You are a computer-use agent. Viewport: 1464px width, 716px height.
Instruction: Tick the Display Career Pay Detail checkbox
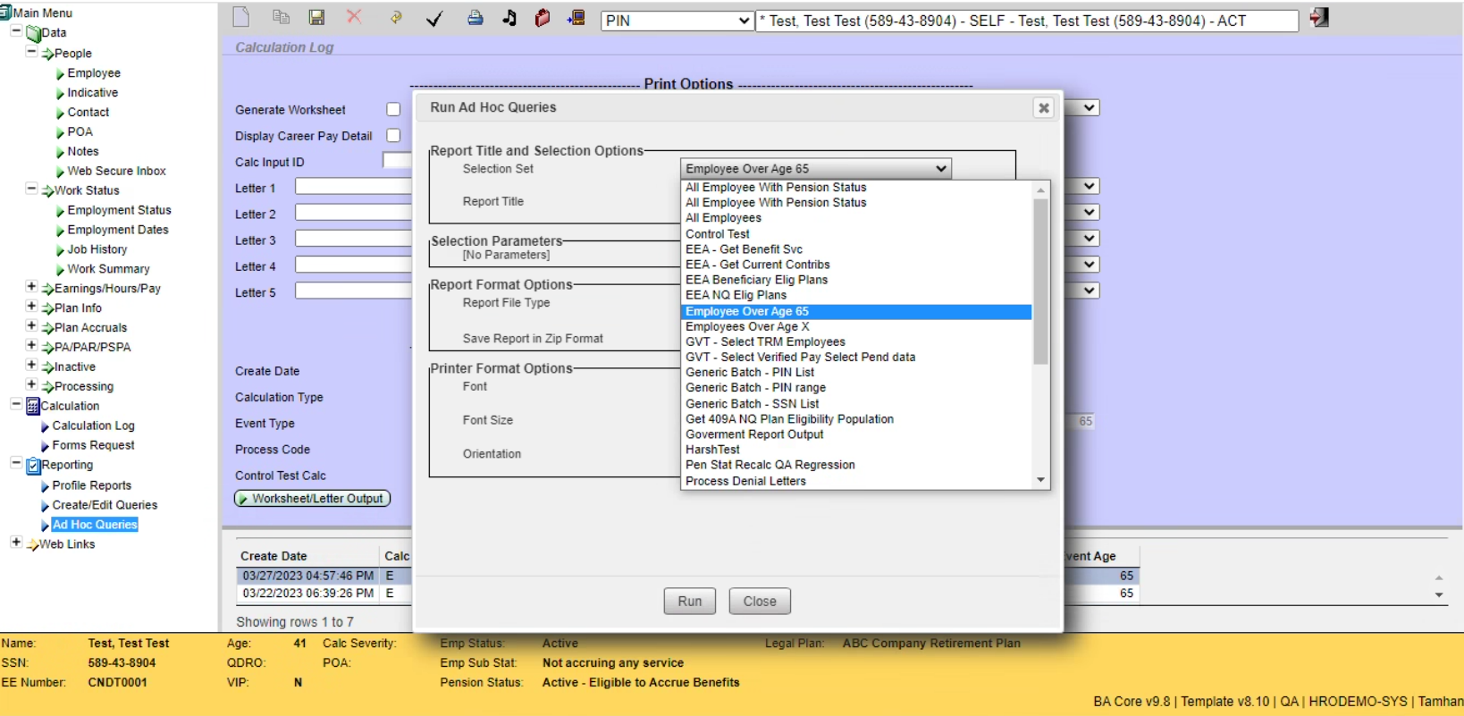(x=393, y=136)
